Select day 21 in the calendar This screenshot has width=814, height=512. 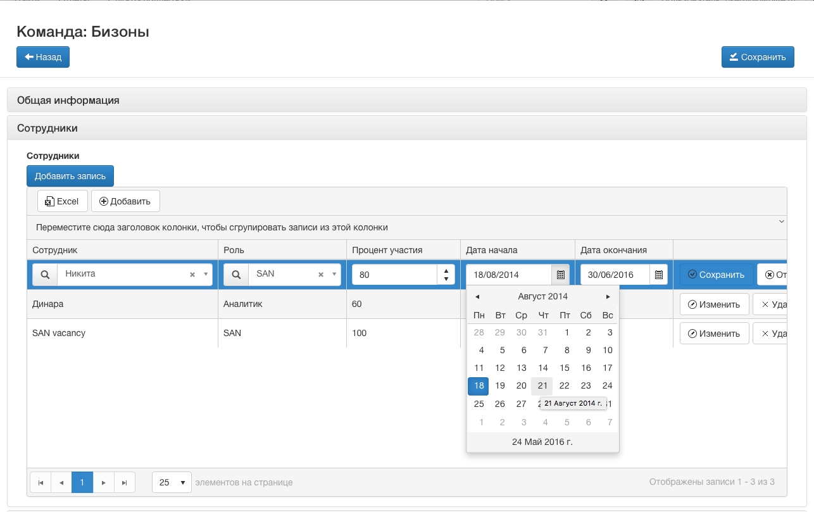click(542, 386)
